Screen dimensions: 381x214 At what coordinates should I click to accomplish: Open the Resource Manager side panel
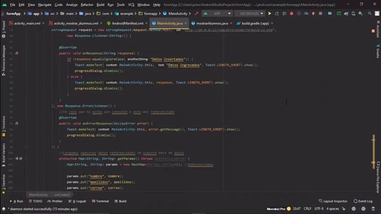tap(4, 60)
